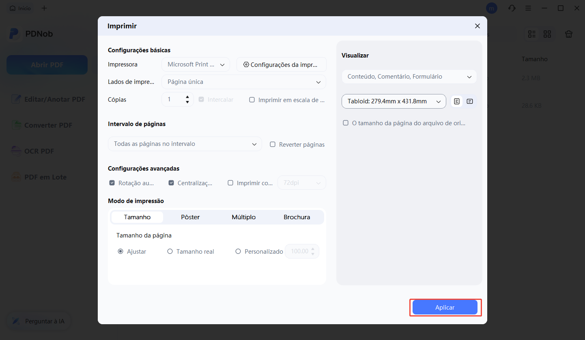Switch to the Pôster print mode tab
This screenshot has height=340, width=585.
190,217
